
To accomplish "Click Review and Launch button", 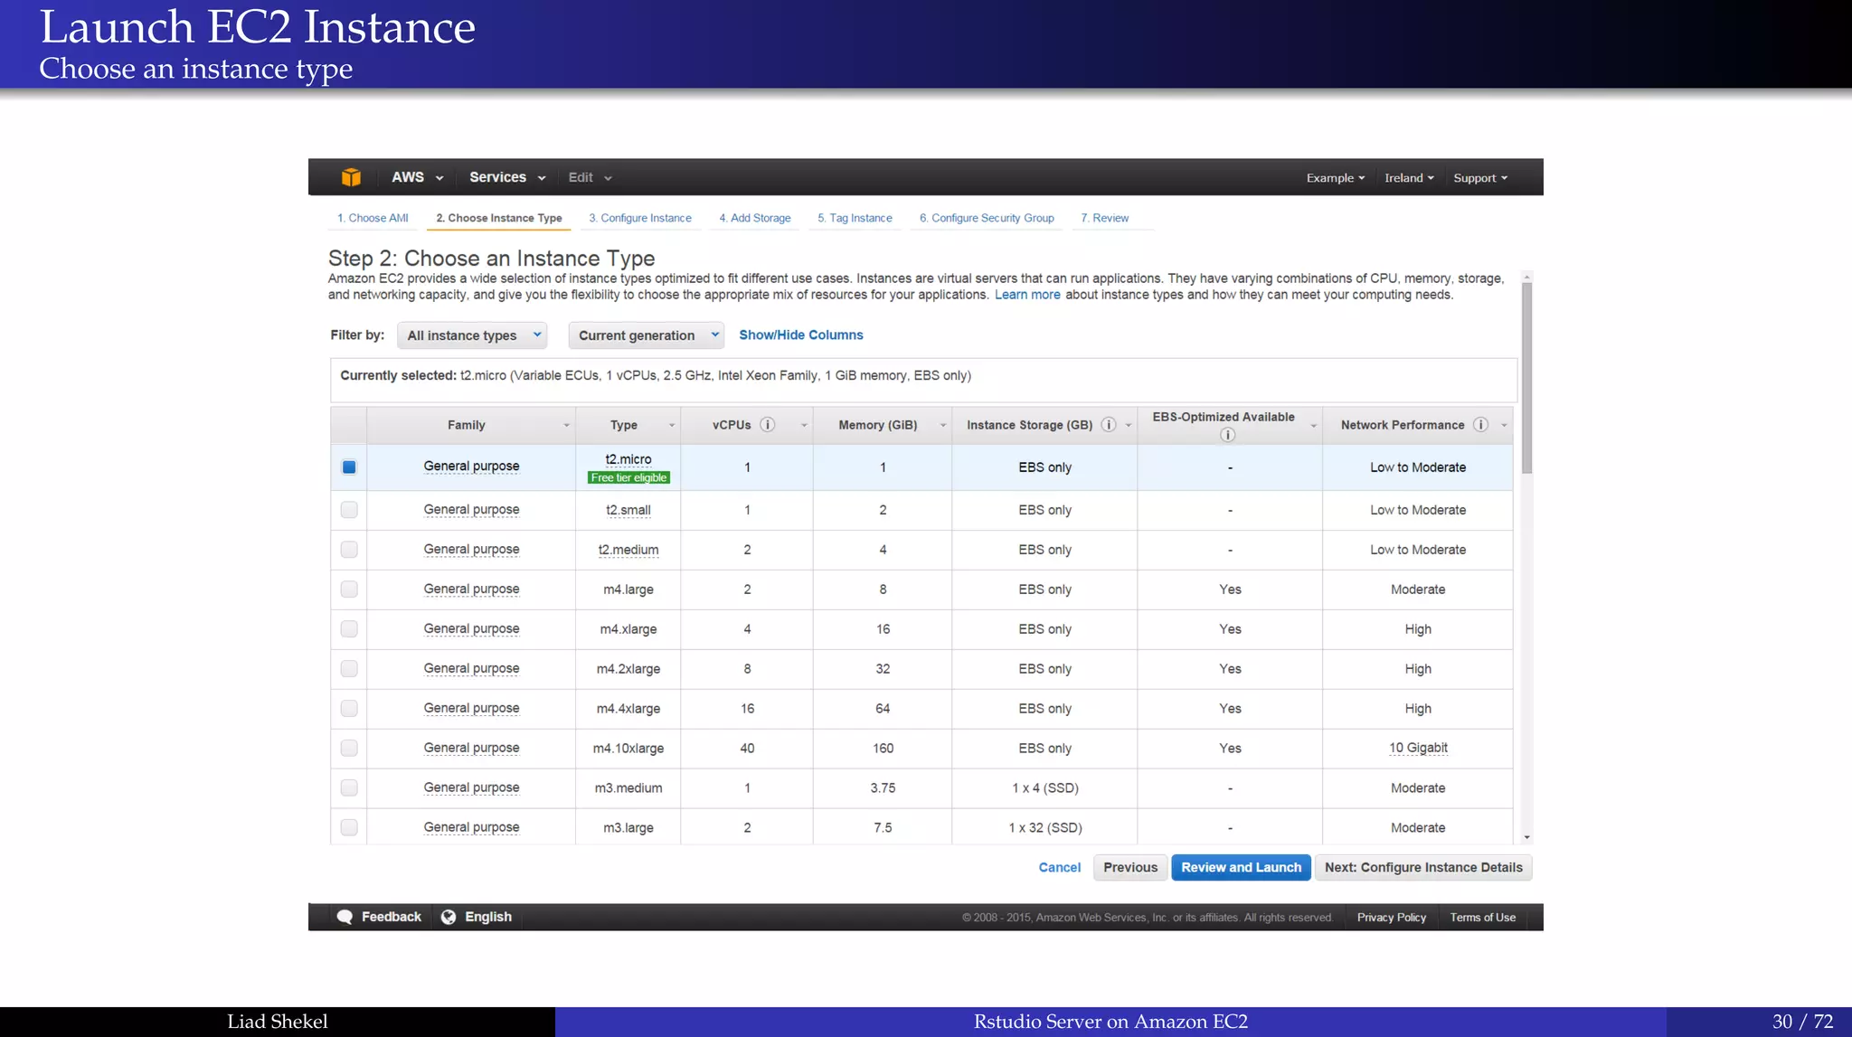I will (x=1242, y=868).
